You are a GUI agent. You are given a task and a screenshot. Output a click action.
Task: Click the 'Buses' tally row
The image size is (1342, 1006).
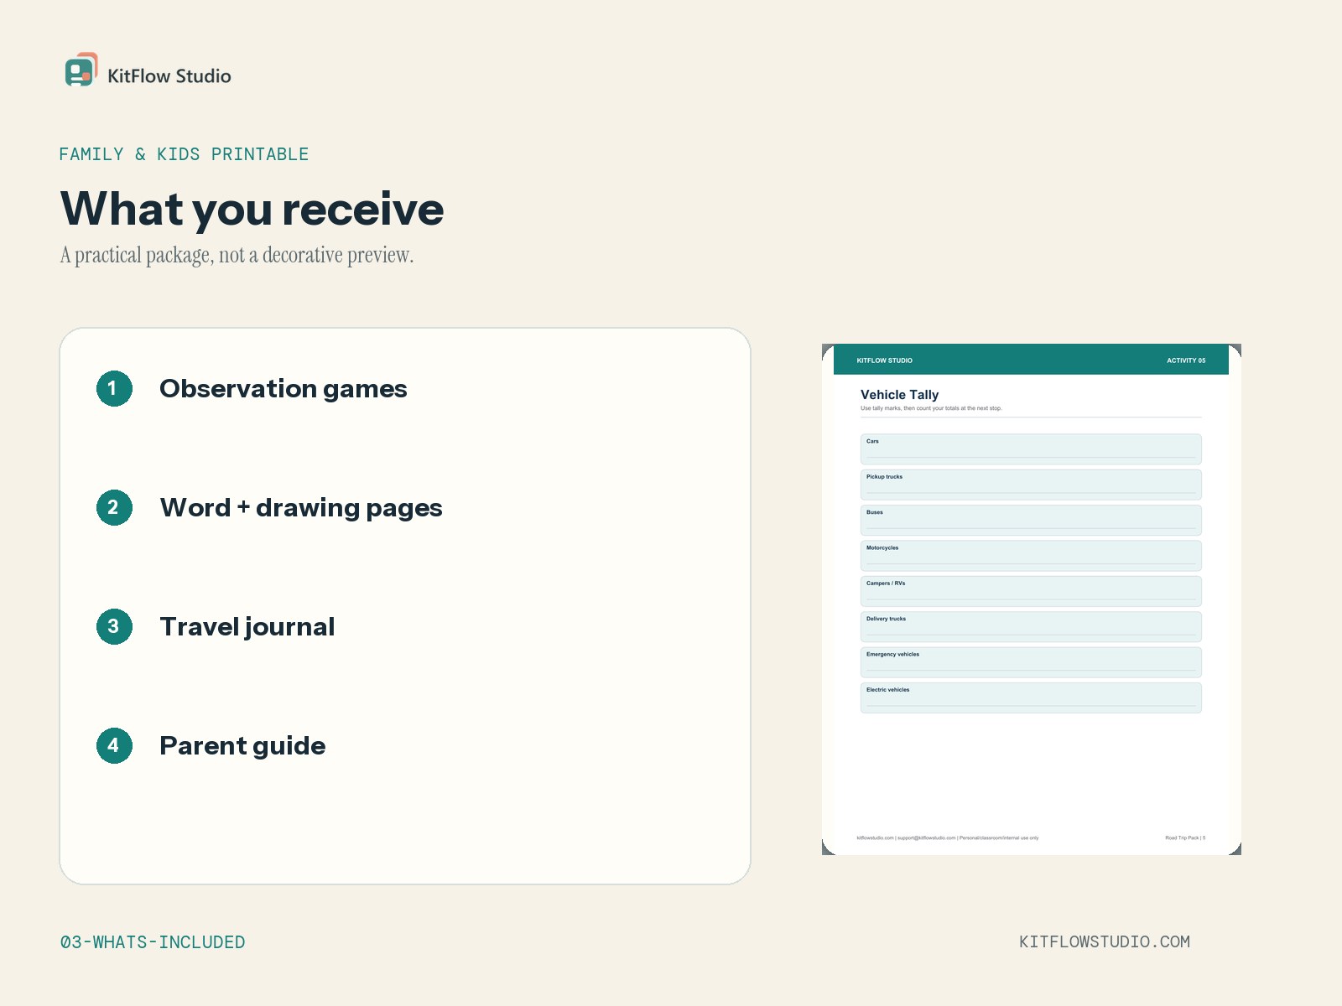tap(1031, 520)
